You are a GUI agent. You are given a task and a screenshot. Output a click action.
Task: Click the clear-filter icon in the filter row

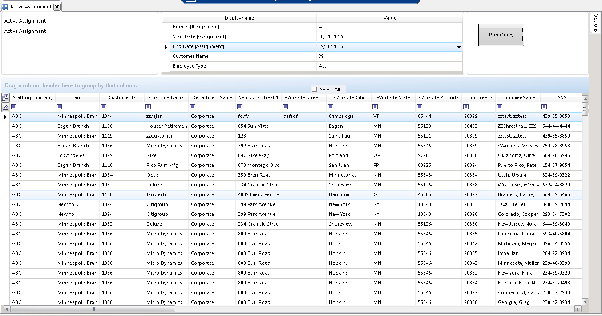pyautogui.click(x=5, y=107)
